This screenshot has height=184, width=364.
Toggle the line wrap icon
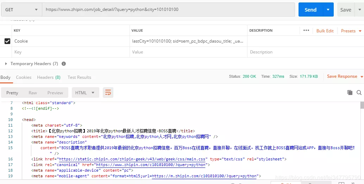point(108,93)
